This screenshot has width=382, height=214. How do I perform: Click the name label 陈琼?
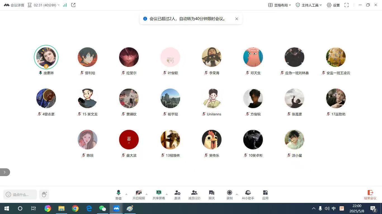[x=90, y=155]
